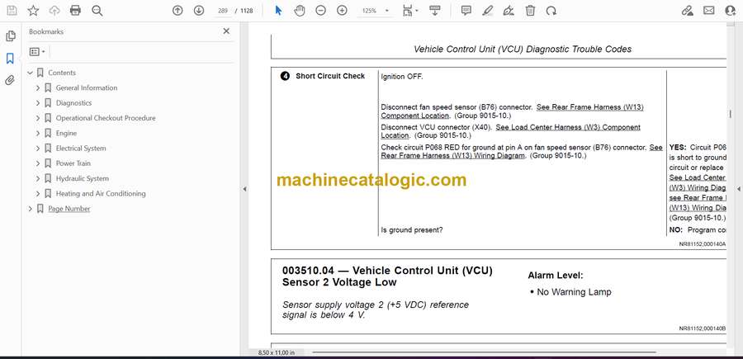The image size is (743, 359).
Task: Follow the Rear Frame Harness (W13) Component Location link
Action: 512,111
